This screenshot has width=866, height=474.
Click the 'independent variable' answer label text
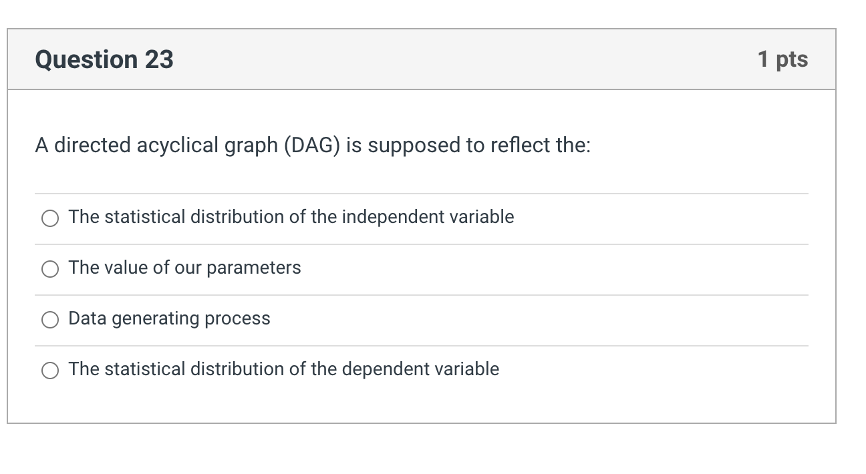(x=291, y=217)
